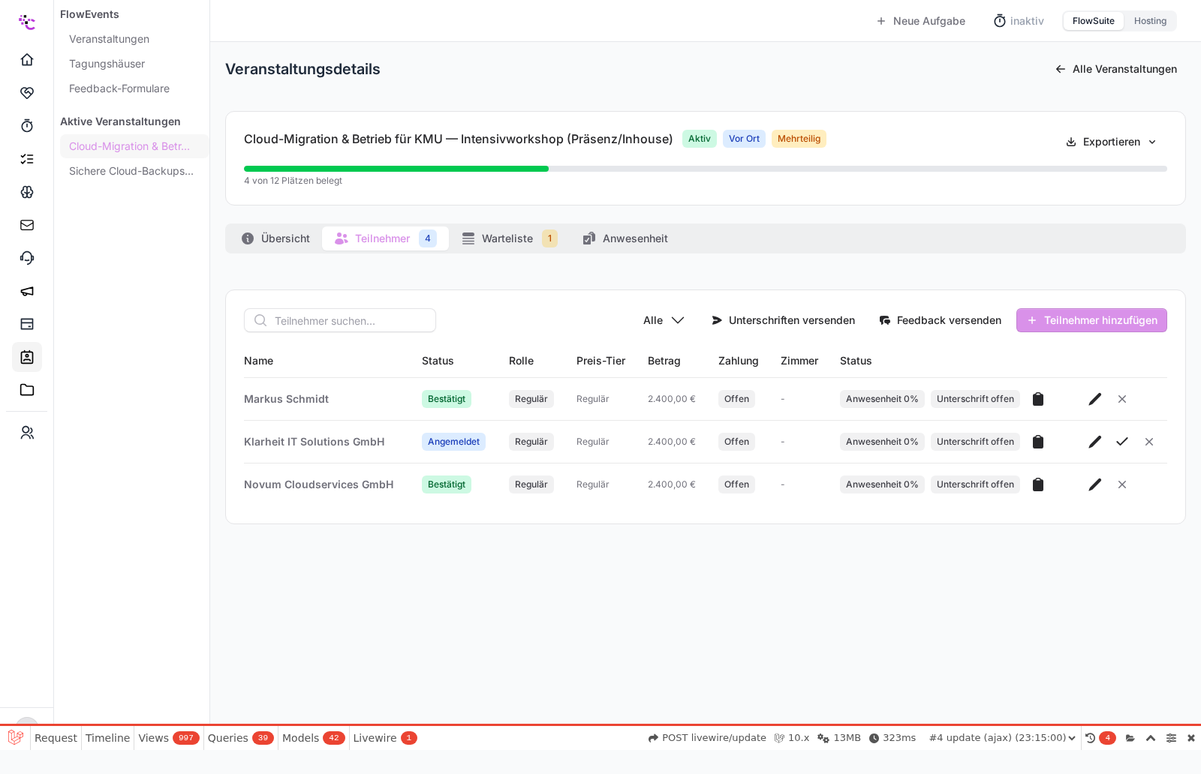Edit Markus Schmidt with pencil icon
This screenshot has height=774, width=1201.
click(1095, 399)
